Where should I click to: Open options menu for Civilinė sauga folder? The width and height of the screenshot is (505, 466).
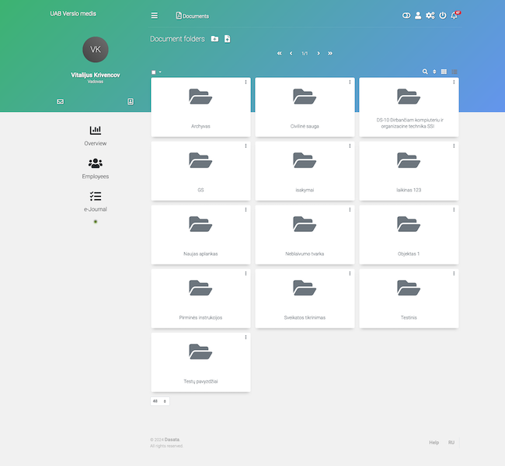click(x=350, y=82)
